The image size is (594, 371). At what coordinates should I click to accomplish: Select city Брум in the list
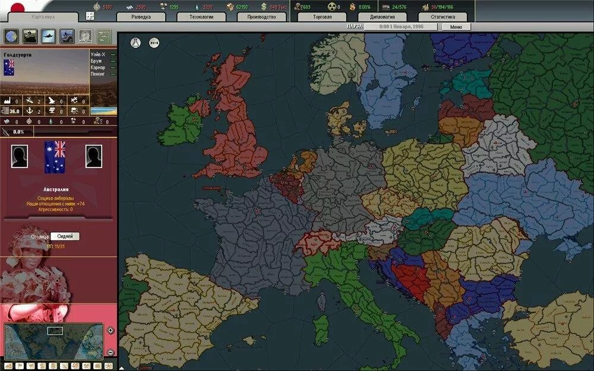[96, 61]
